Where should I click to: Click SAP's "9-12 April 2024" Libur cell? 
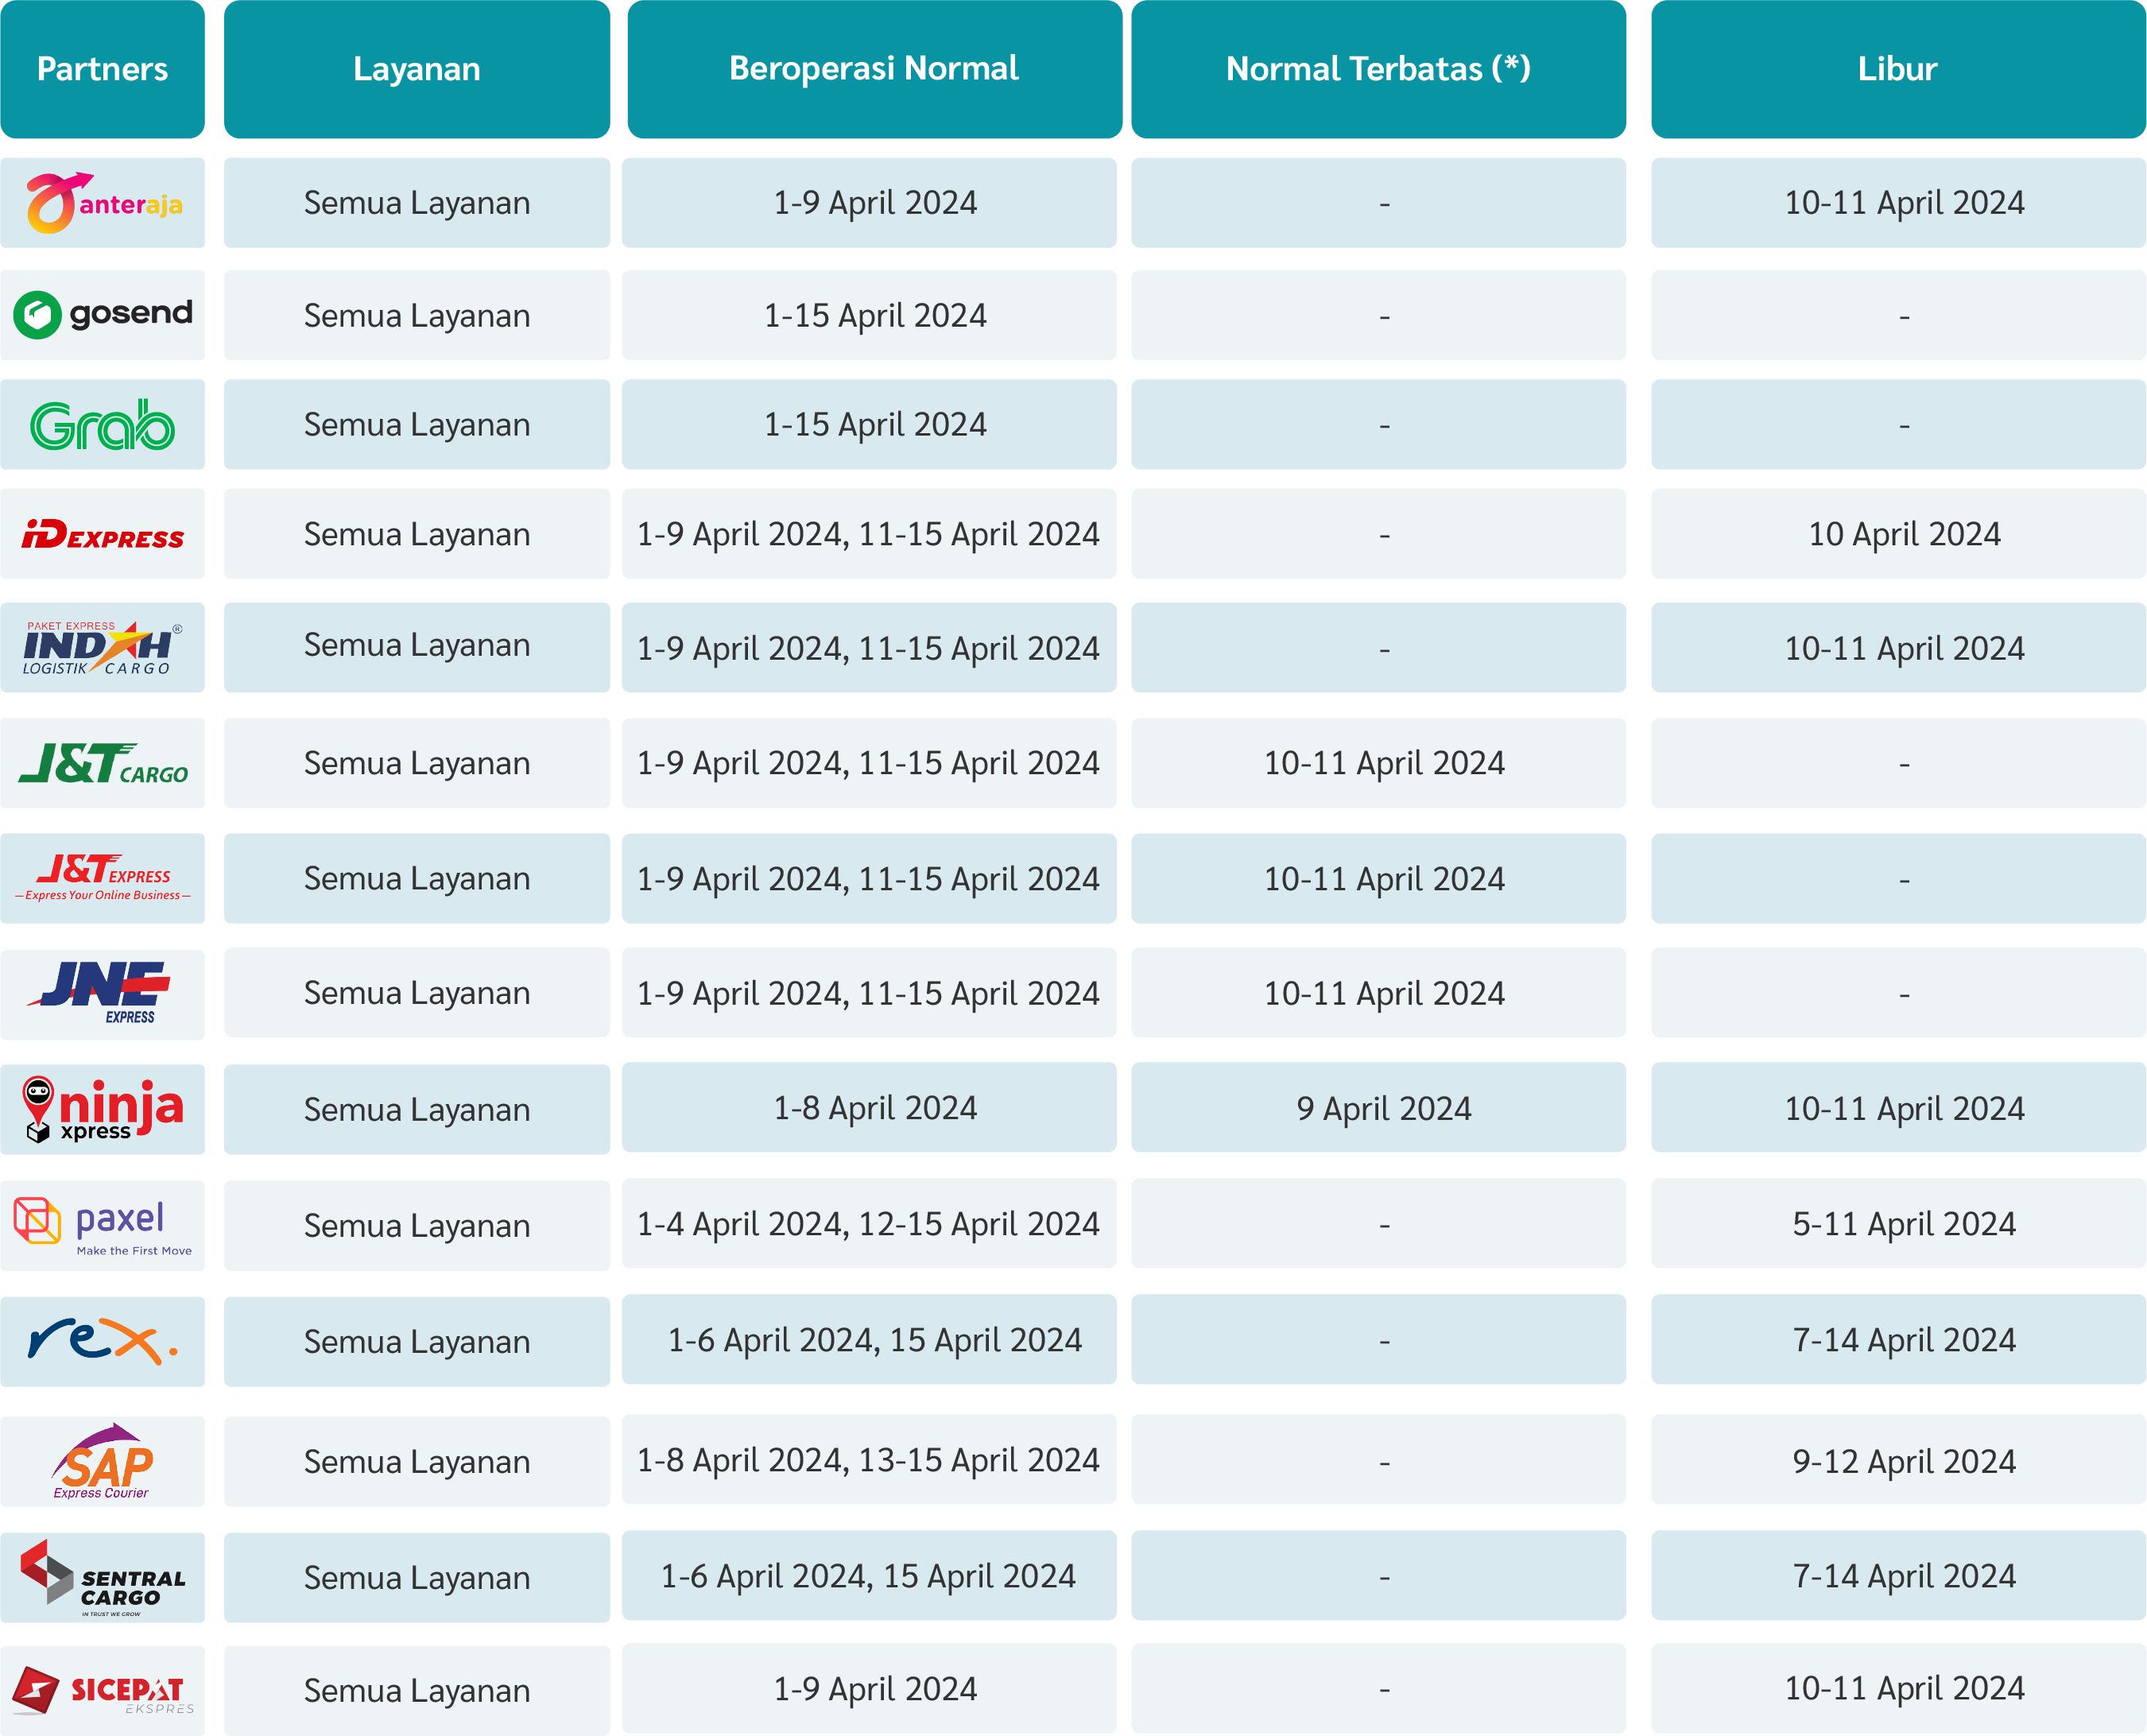click(1898, 1459)
